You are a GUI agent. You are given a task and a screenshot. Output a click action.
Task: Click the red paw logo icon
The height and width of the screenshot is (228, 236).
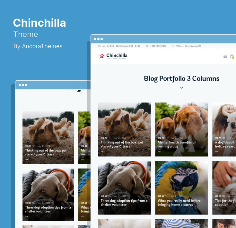point(102,56)
